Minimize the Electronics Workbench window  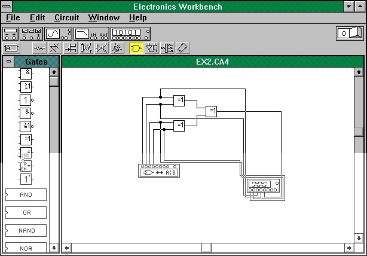coord(348,7)
